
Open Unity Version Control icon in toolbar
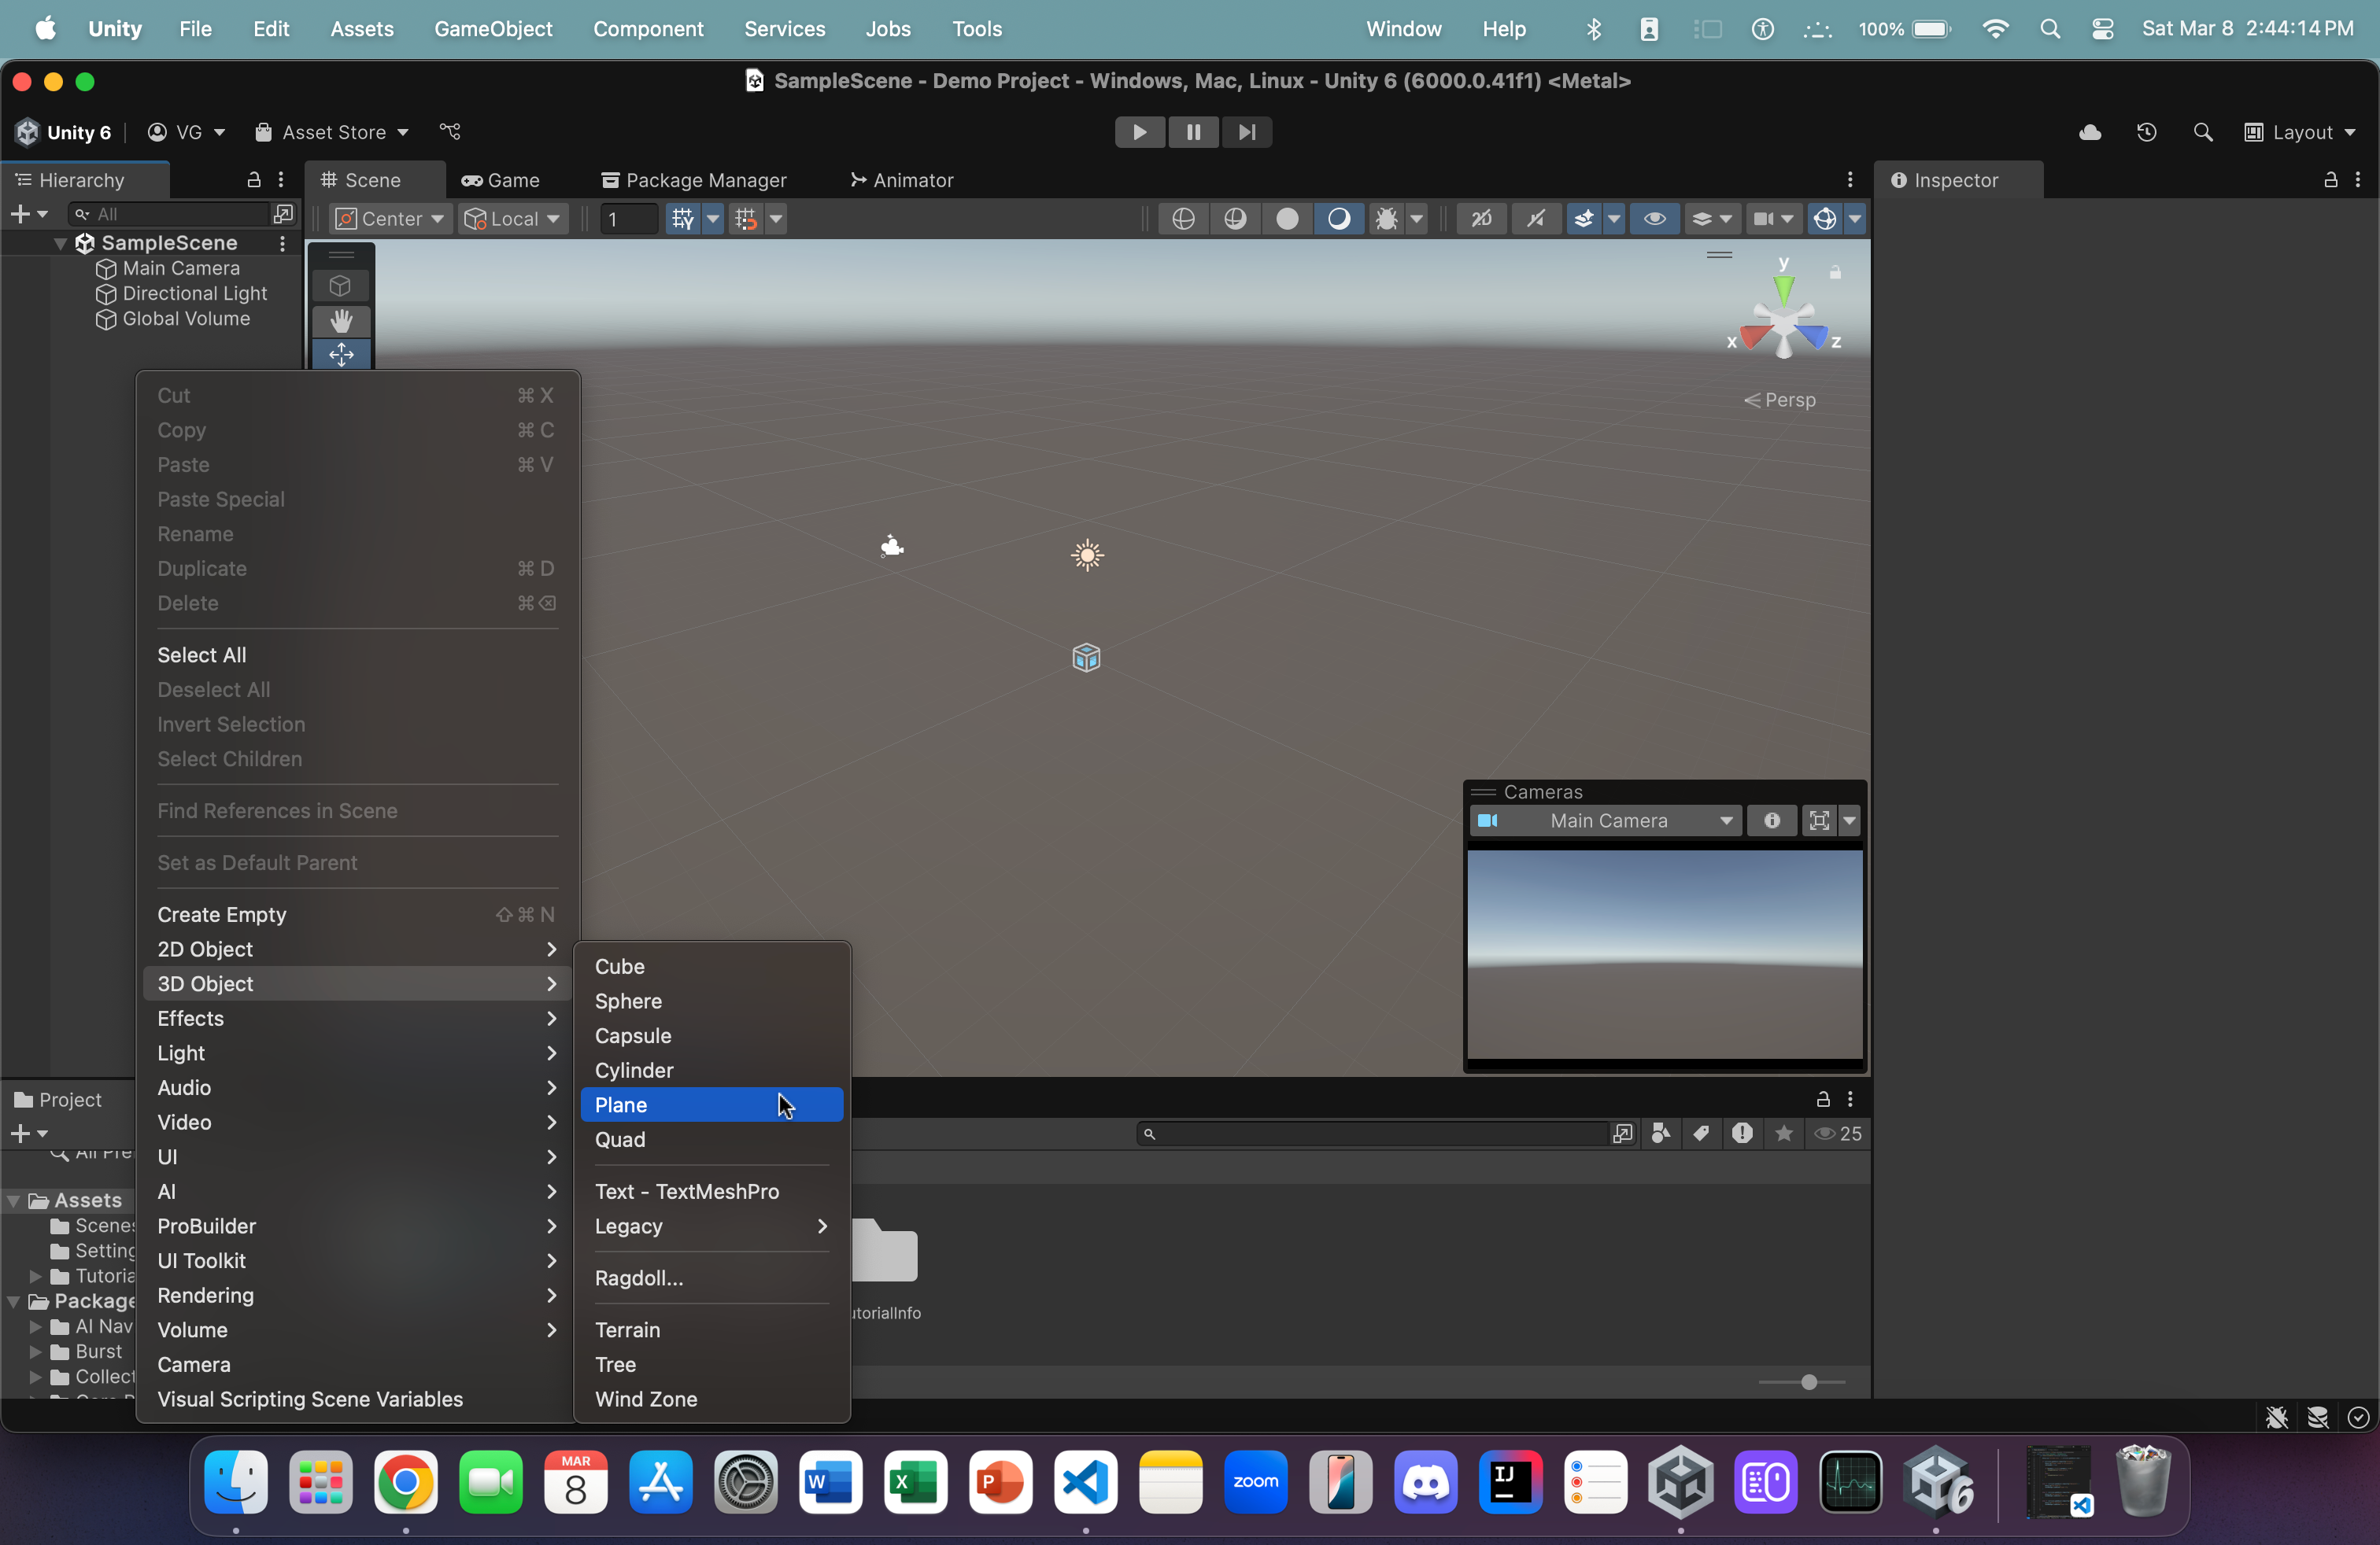click(x=450, y=132)
